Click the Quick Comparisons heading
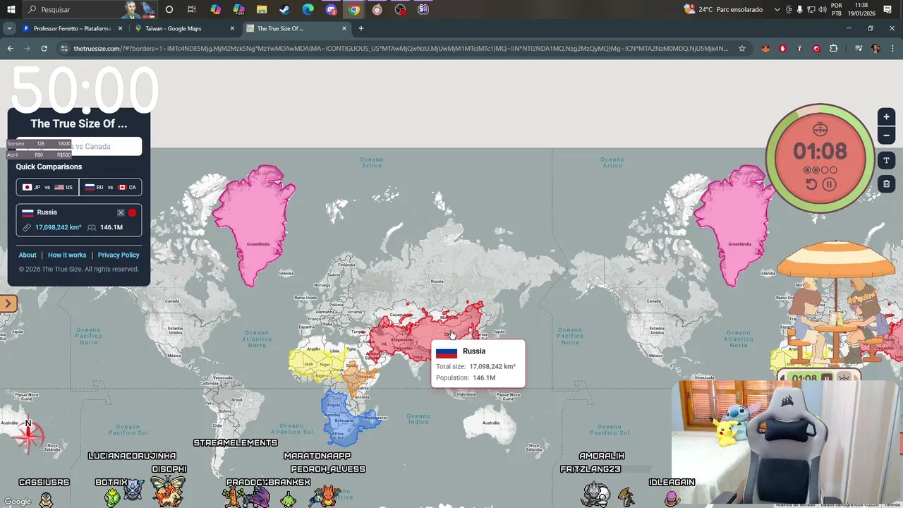This screenshot has height=508, width=903. click(x=49, y=167)
